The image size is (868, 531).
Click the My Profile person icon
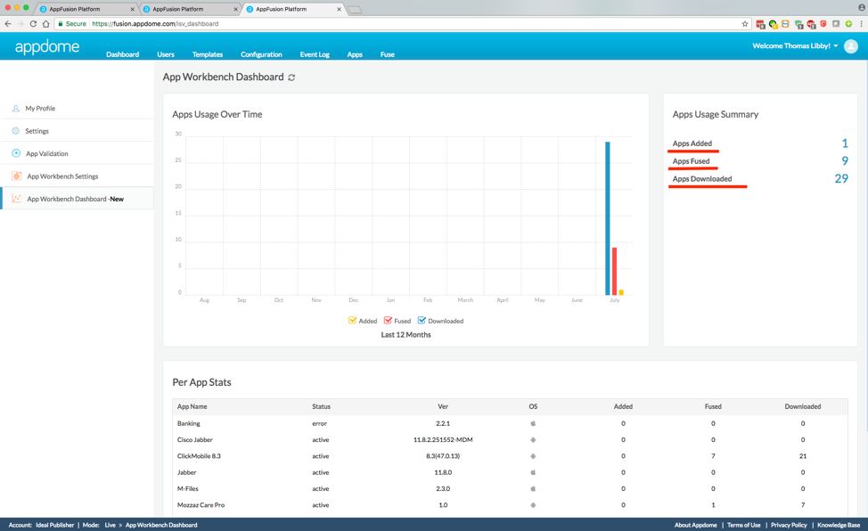coord(15,109)
